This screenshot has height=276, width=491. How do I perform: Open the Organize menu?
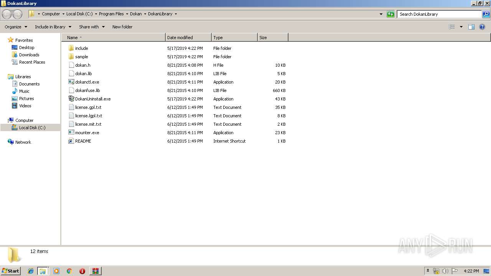coord(16,27)
